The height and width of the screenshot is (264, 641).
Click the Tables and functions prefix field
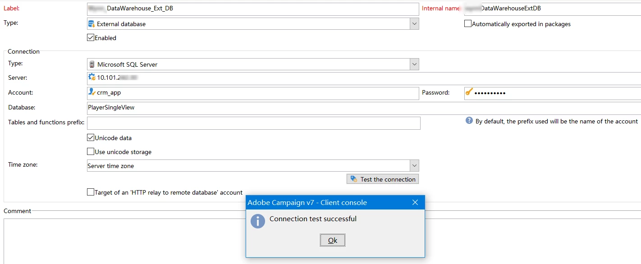point(254,123)
